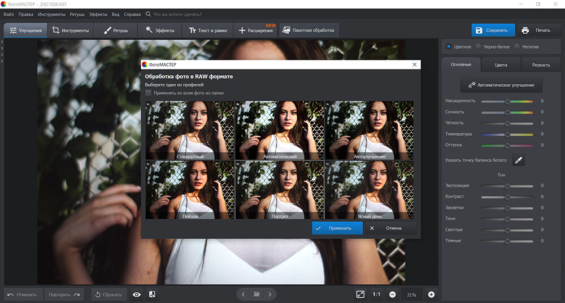
Task: Cancel the RAW dialog with Отмена
Action: click(x=390, y=228)
